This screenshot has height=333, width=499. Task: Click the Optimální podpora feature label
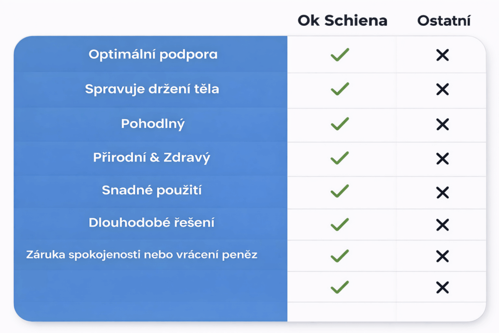153,54
